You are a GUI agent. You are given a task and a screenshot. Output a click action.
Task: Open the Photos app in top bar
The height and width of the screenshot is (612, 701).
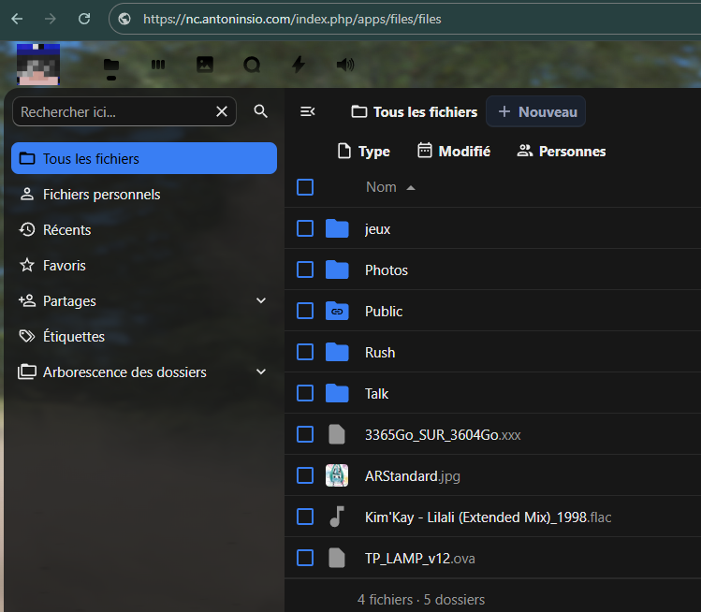[205, 65]
